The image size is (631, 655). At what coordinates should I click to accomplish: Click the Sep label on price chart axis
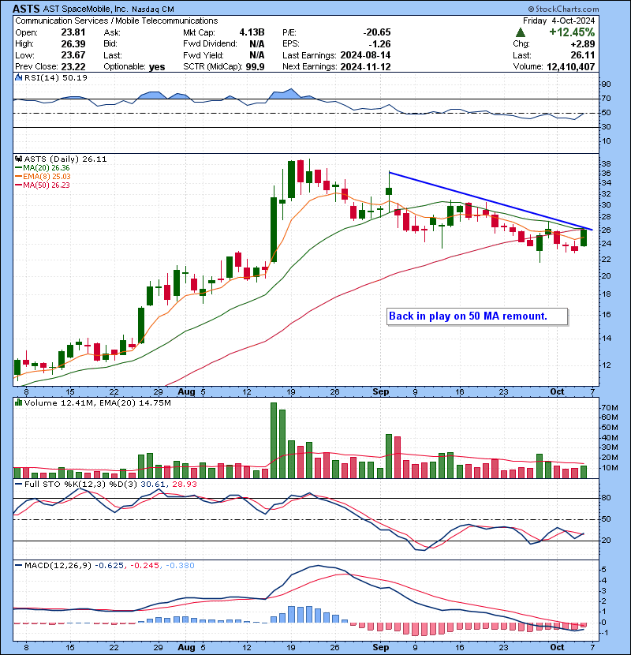tap(380, 392)
